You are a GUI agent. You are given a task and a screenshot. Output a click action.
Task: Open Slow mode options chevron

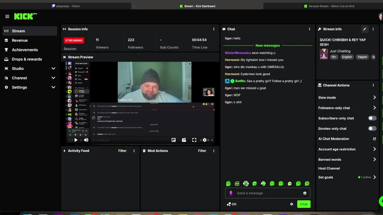tap(374, 98)
